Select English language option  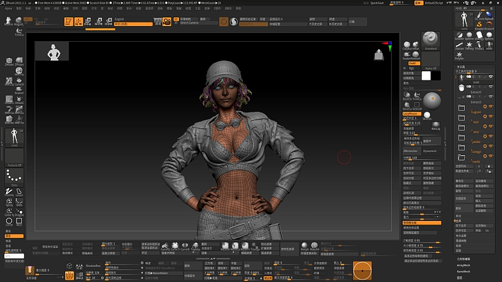click(133, 19)
